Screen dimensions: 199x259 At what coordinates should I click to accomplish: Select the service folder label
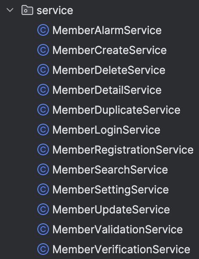pos(55,10)
